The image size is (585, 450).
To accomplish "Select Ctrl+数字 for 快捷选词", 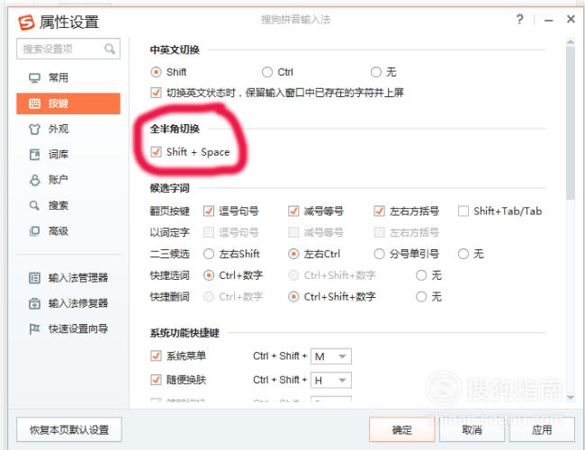I will 209,275.
